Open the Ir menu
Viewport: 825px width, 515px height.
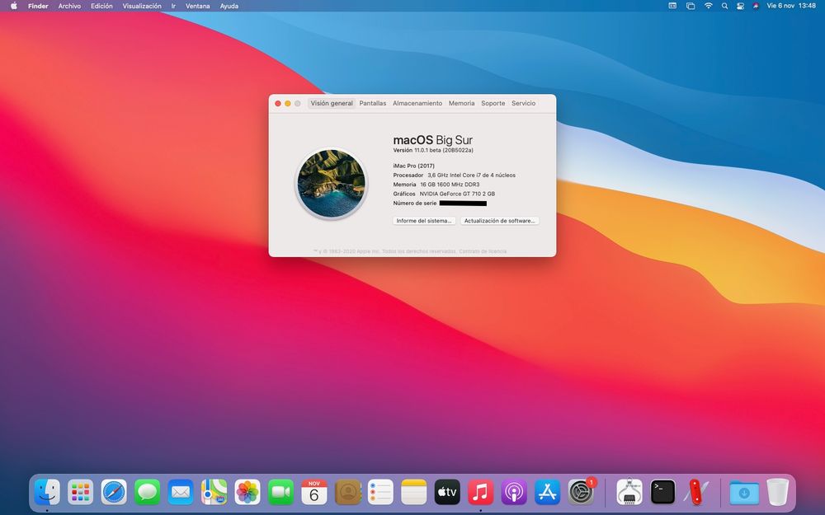click(173, 6)
